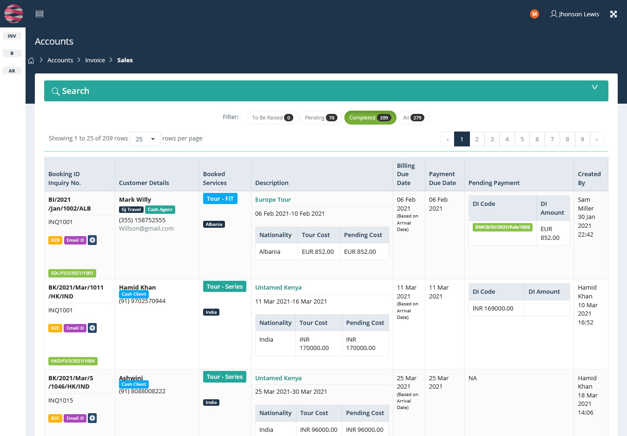
Task: Click customer name Mark Willy
Action: tap(135, 200)
